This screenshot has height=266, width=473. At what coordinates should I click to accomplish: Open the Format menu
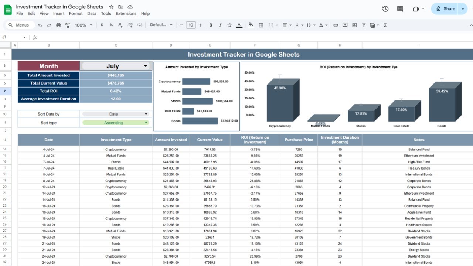76,13
